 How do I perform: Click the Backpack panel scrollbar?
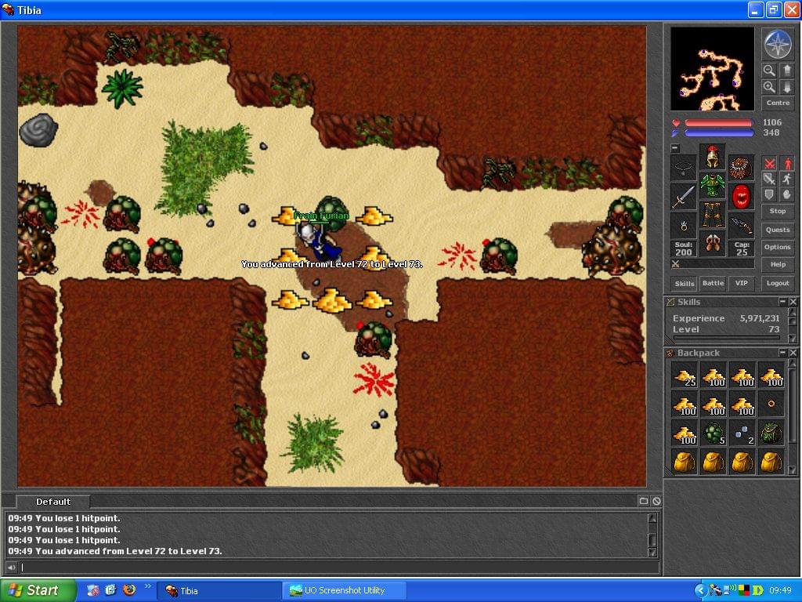[x=793, y=417]
